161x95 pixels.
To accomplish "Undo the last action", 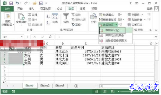I will [17, 3].
